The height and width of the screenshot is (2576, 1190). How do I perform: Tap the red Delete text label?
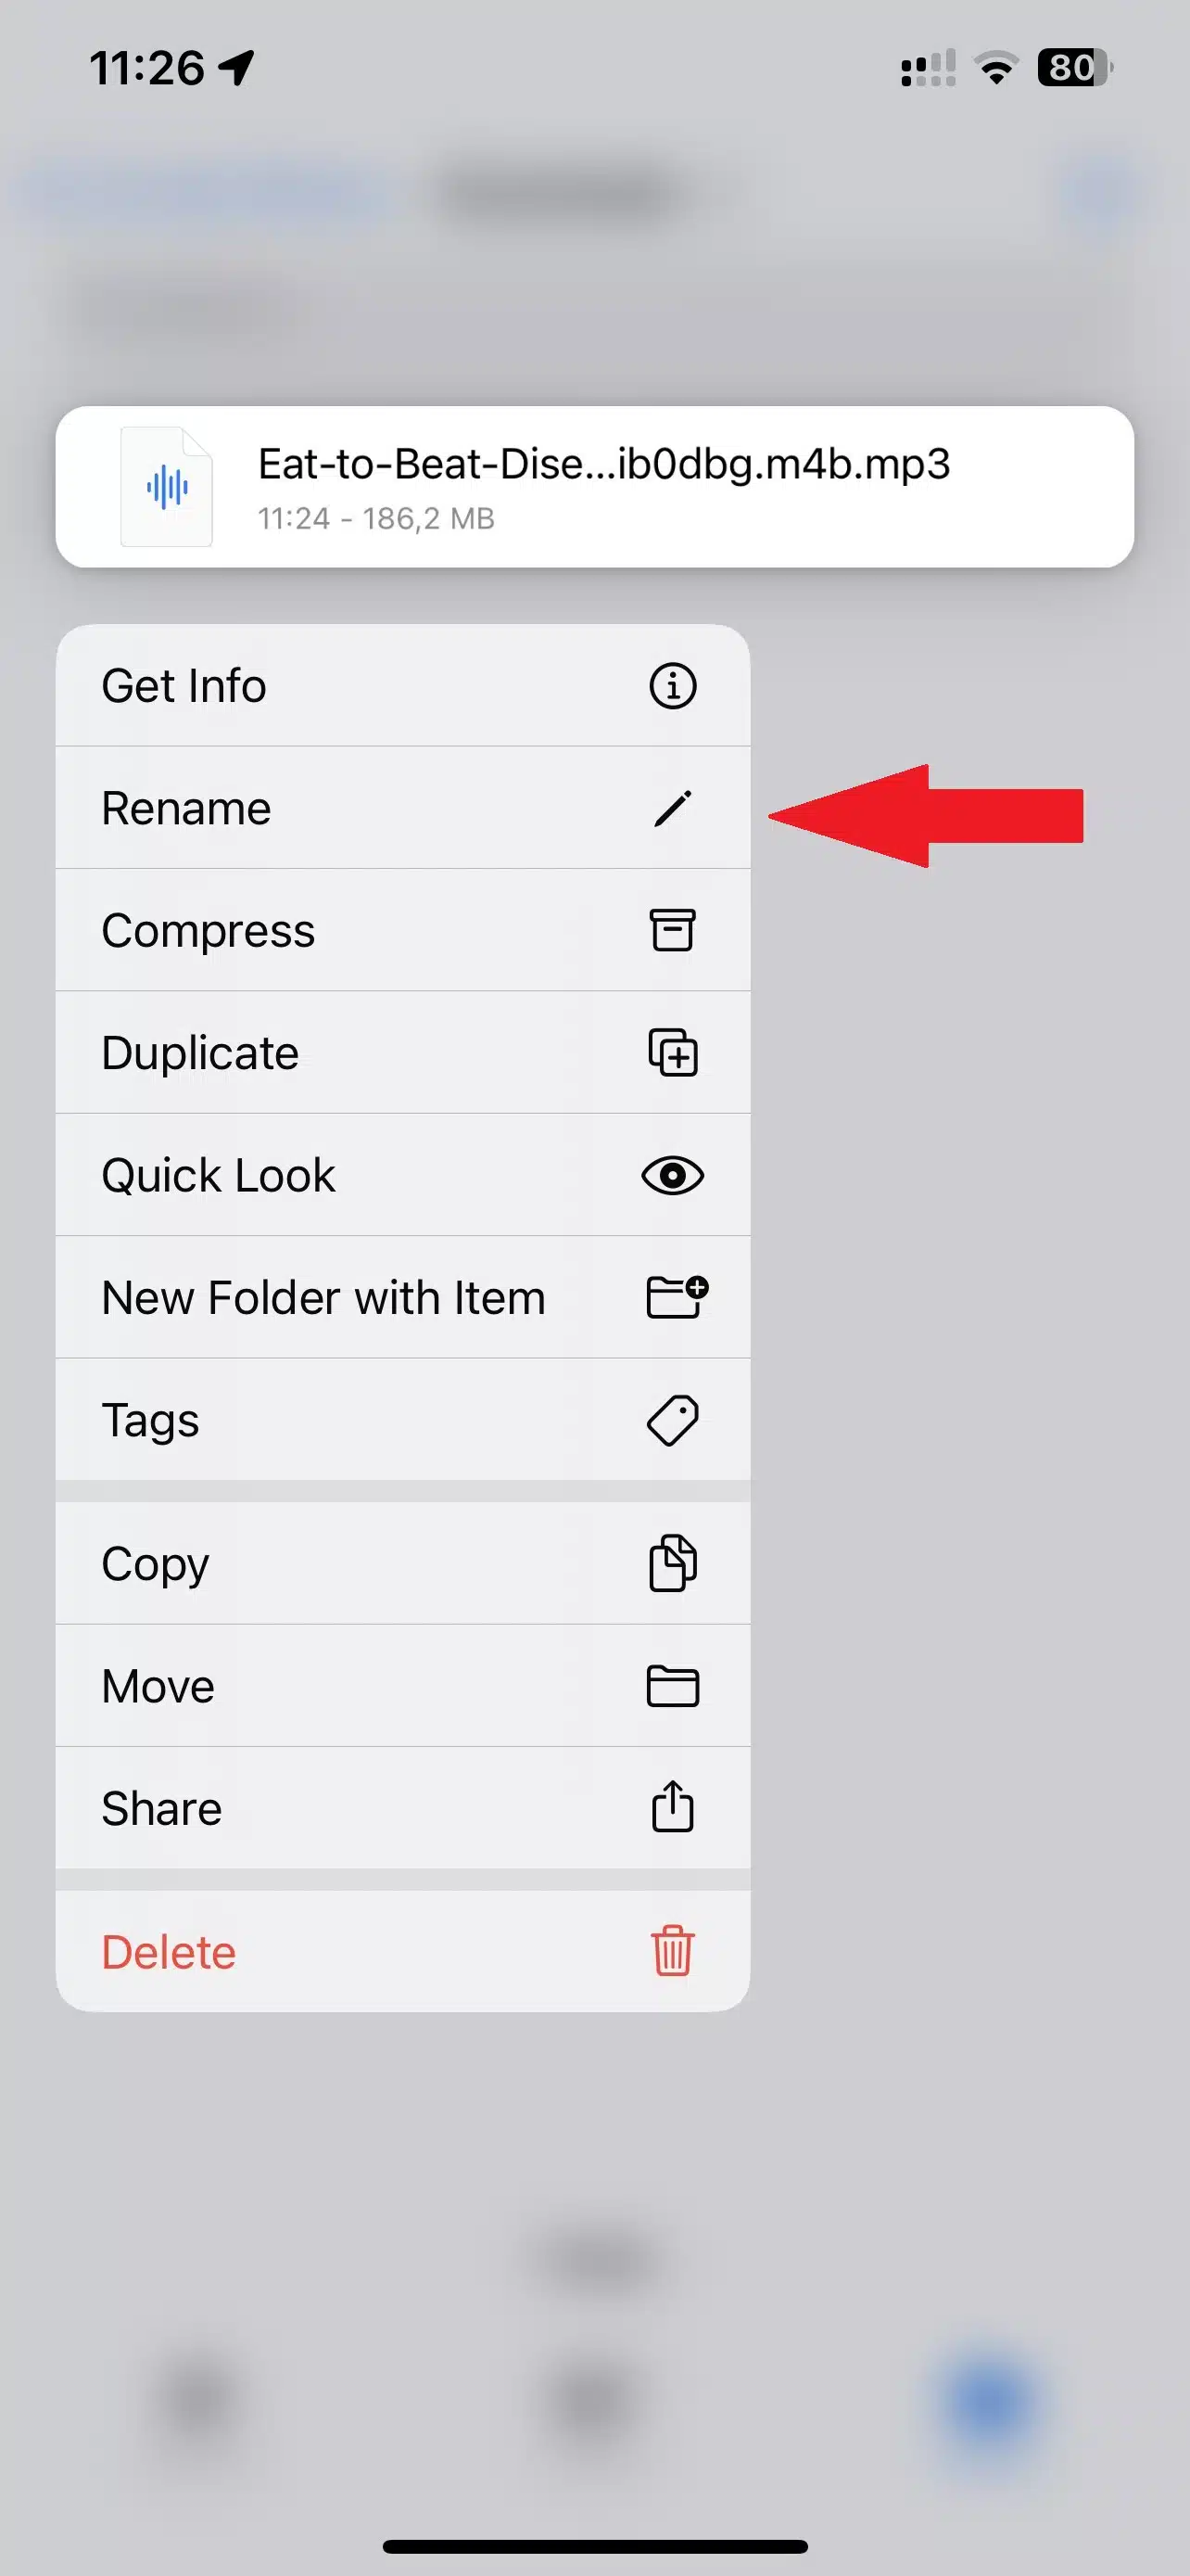(169, 1952)
